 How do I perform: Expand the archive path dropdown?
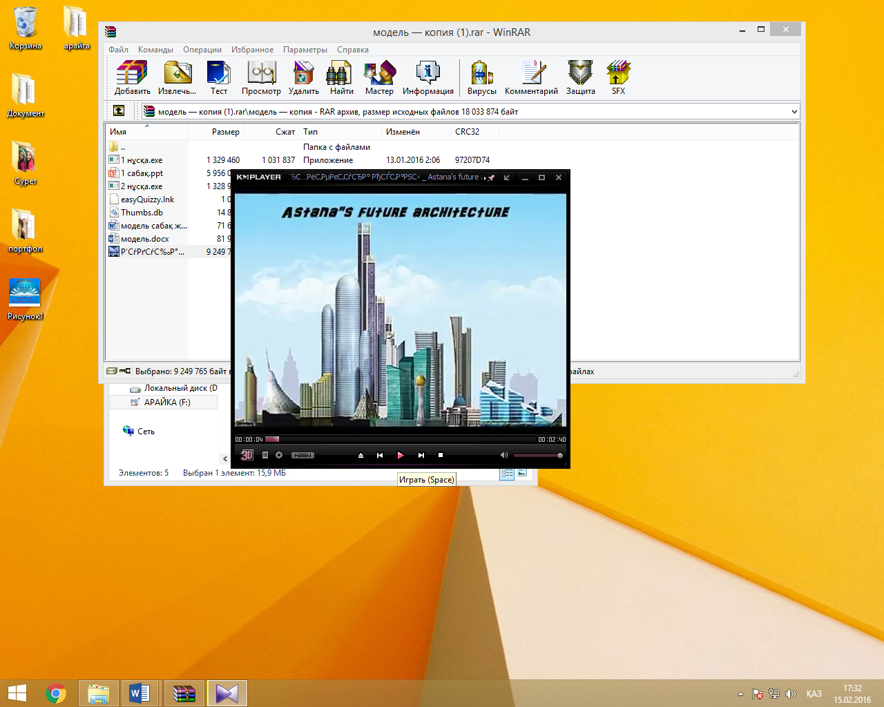[794, 112]
